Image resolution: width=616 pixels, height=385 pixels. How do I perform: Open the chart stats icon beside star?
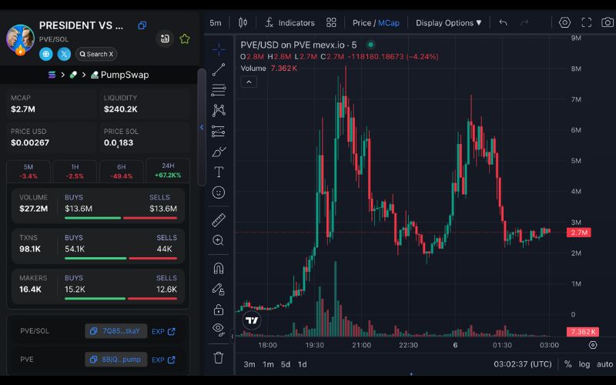(165, 38)
